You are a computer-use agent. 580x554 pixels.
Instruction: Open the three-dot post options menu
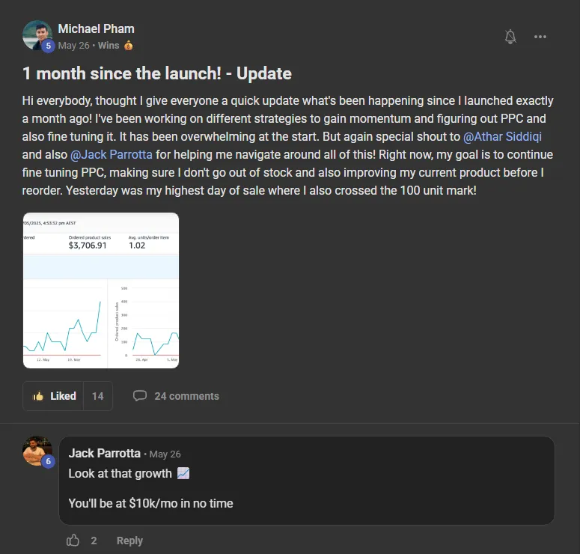(540, 37)
